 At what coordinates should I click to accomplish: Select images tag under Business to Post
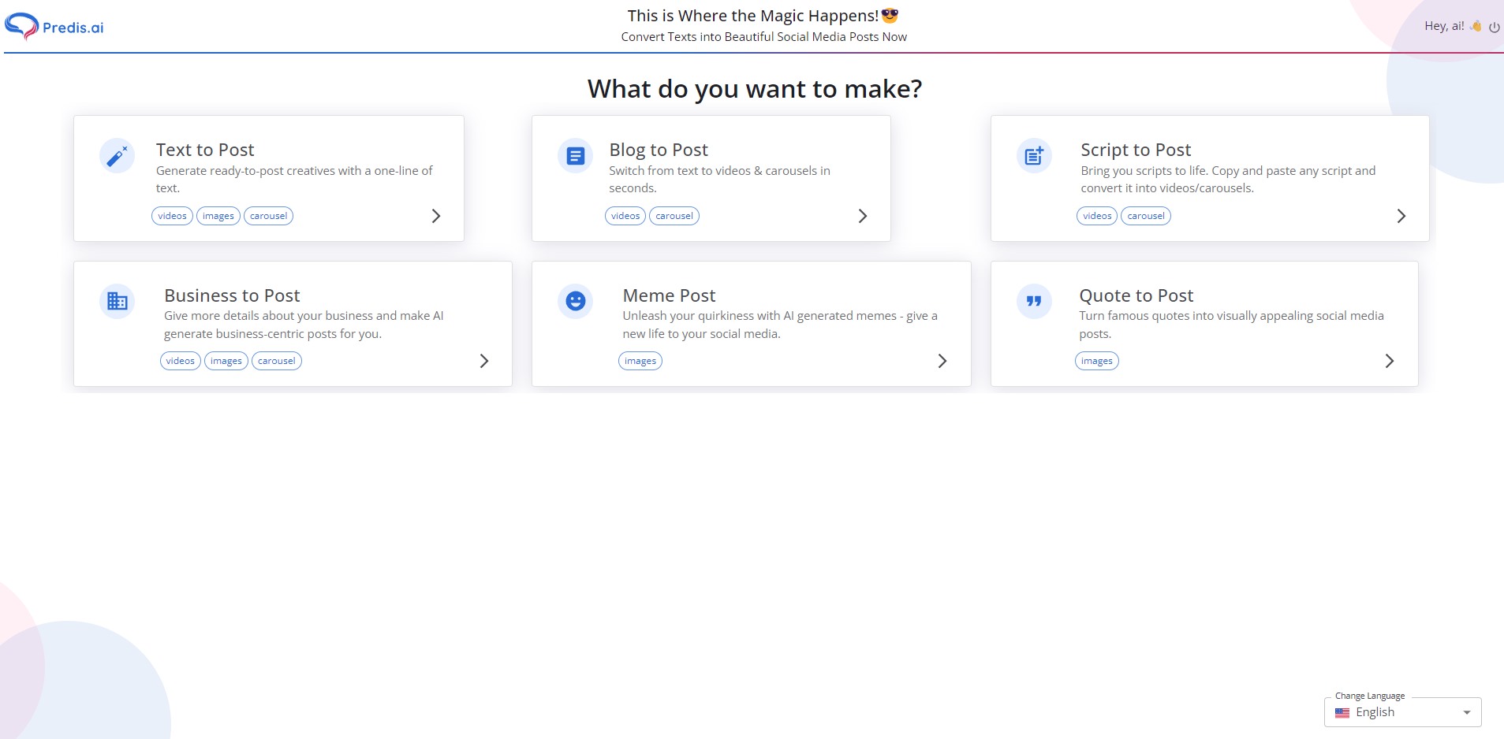pyautogui.click(x=226, y=361)
